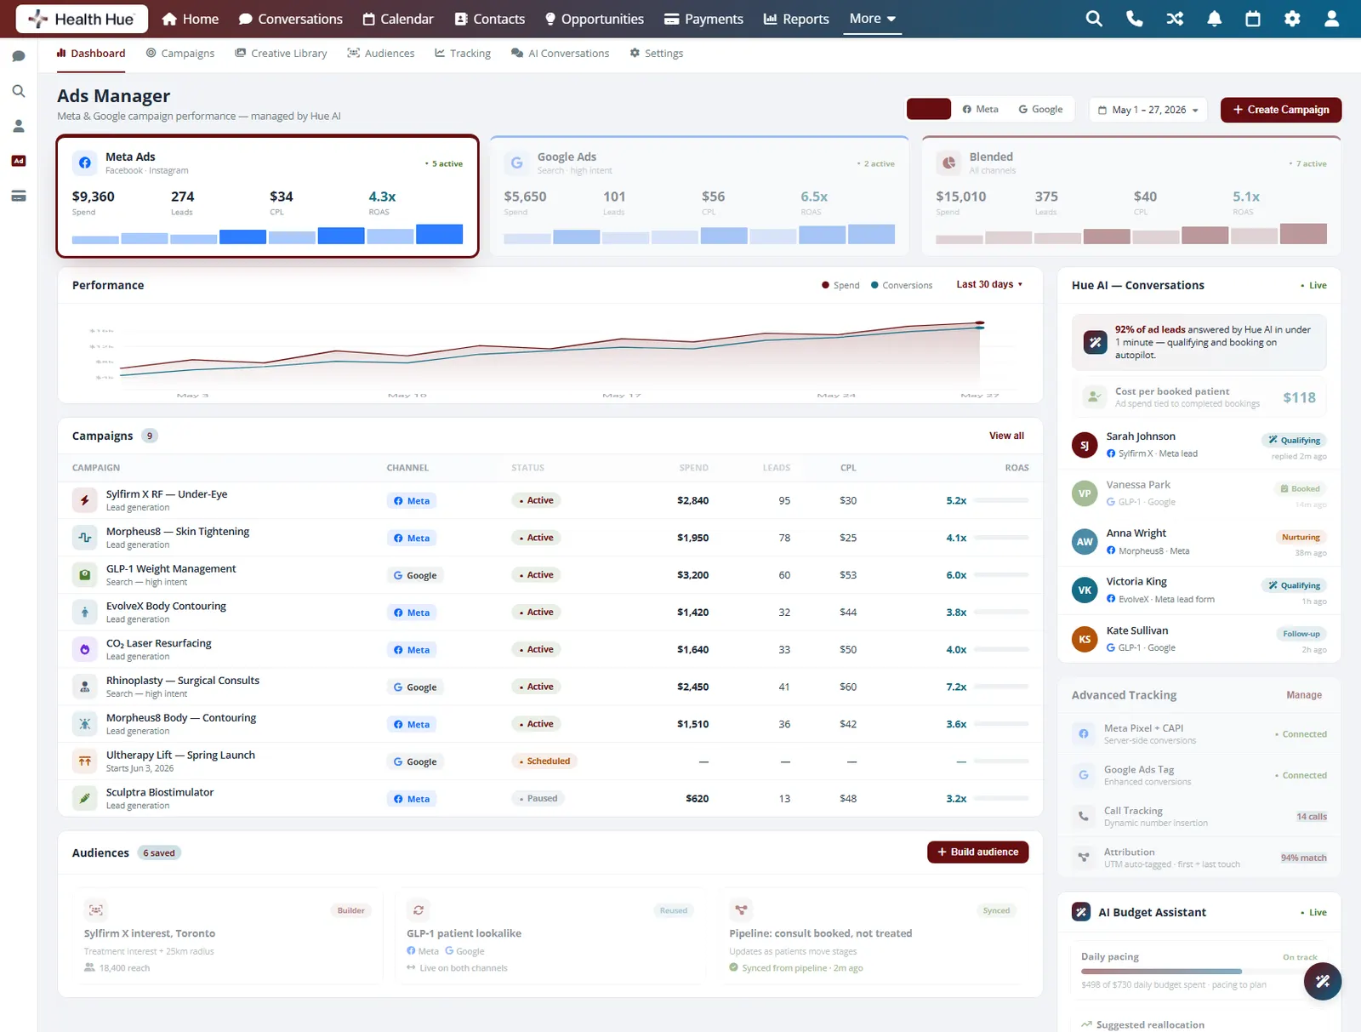Click CO₂ Laser Resurfacing campaign icon

(85, 649)
